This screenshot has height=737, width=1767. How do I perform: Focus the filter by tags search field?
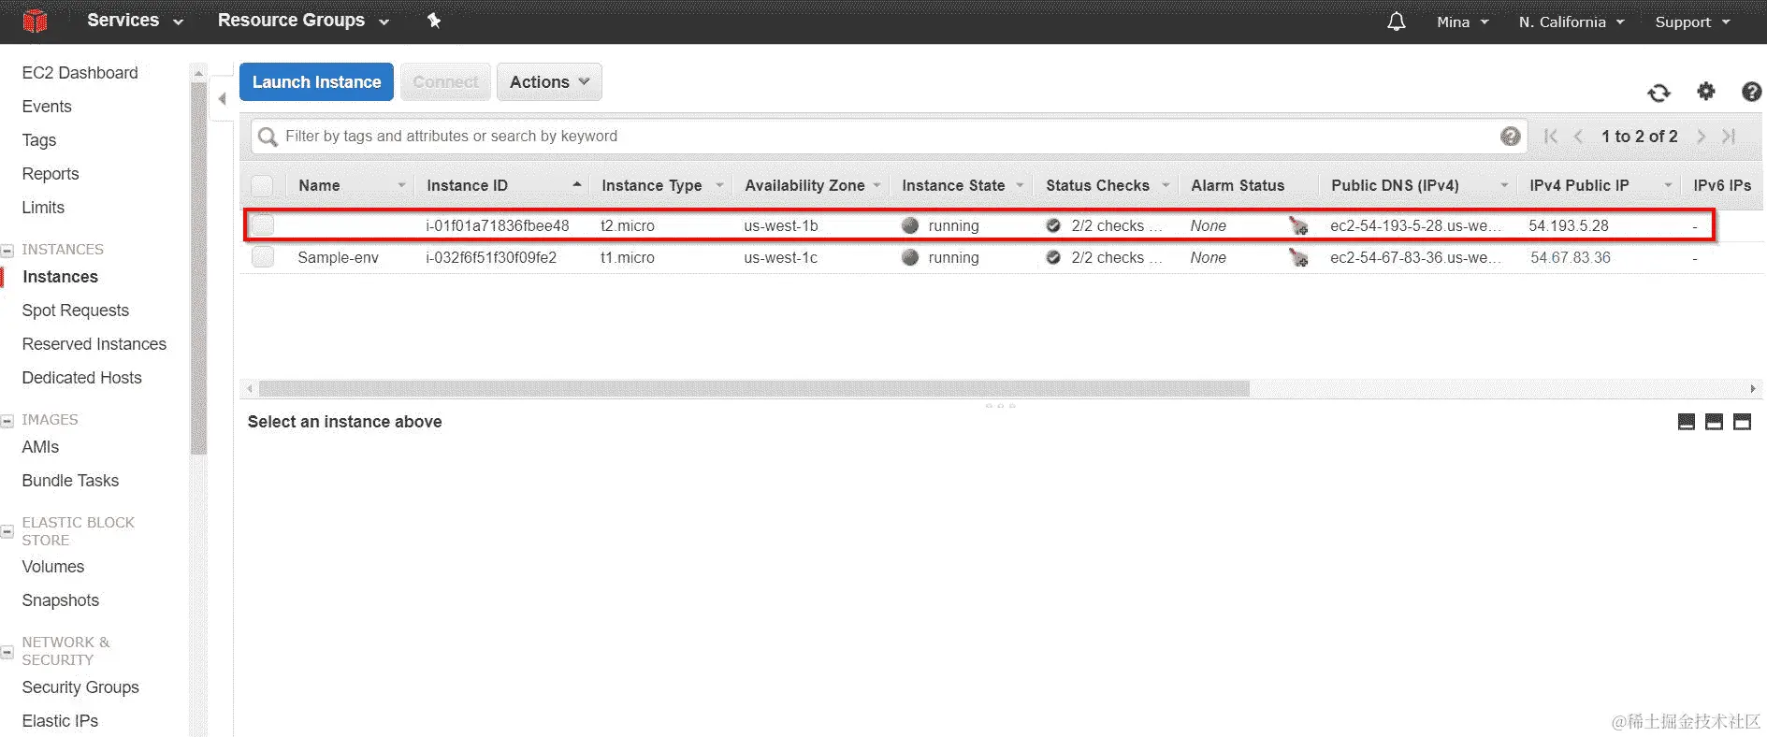click(889, 137)
